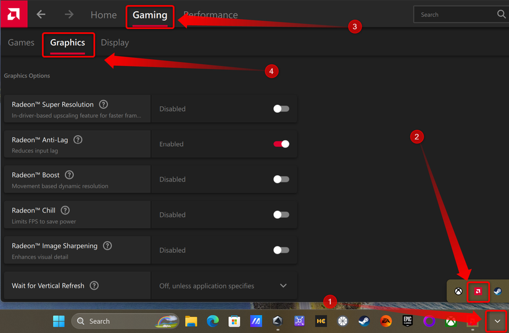Launch Microsoft Edge from the taskbar
Viewport: 509px width, 333px height.
click(x=213, y=321)
